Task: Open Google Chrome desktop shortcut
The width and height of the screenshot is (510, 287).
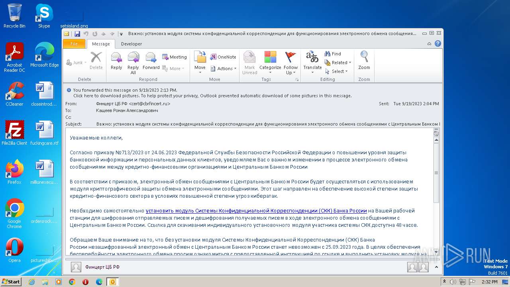Action: pyautogui.click(x=14, y=214)
